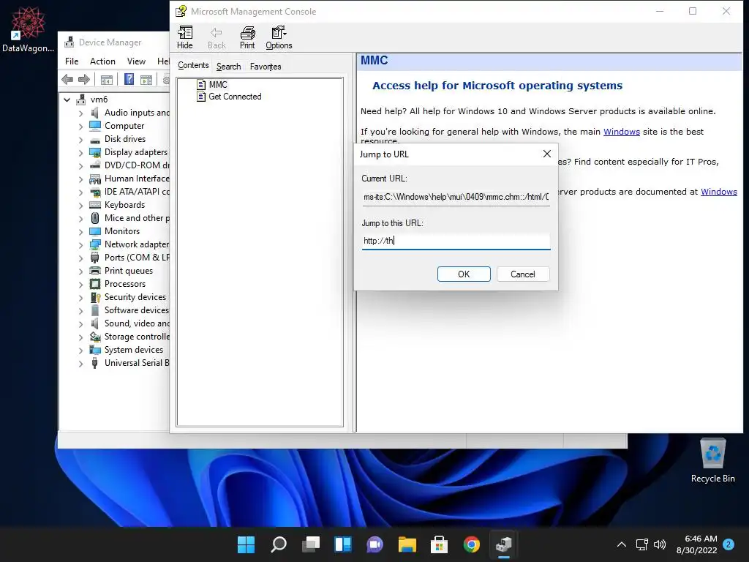Viewport: 749px width, 562px height.
Task: Open File Explorer from taskbar
Action: click(407, 544)
